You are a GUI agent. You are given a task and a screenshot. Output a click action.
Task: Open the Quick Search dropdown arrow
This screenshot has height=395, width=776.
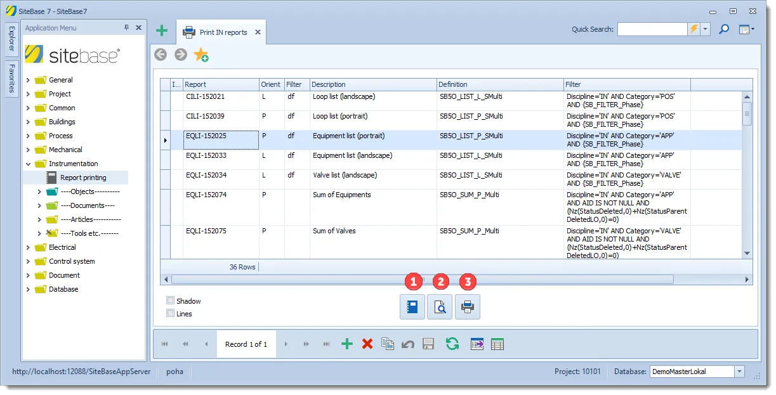tap(706, 29)
